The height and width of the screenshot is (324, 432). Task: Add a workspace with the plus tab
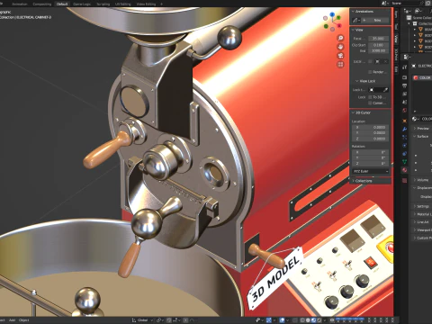click(x=162, y=4)
